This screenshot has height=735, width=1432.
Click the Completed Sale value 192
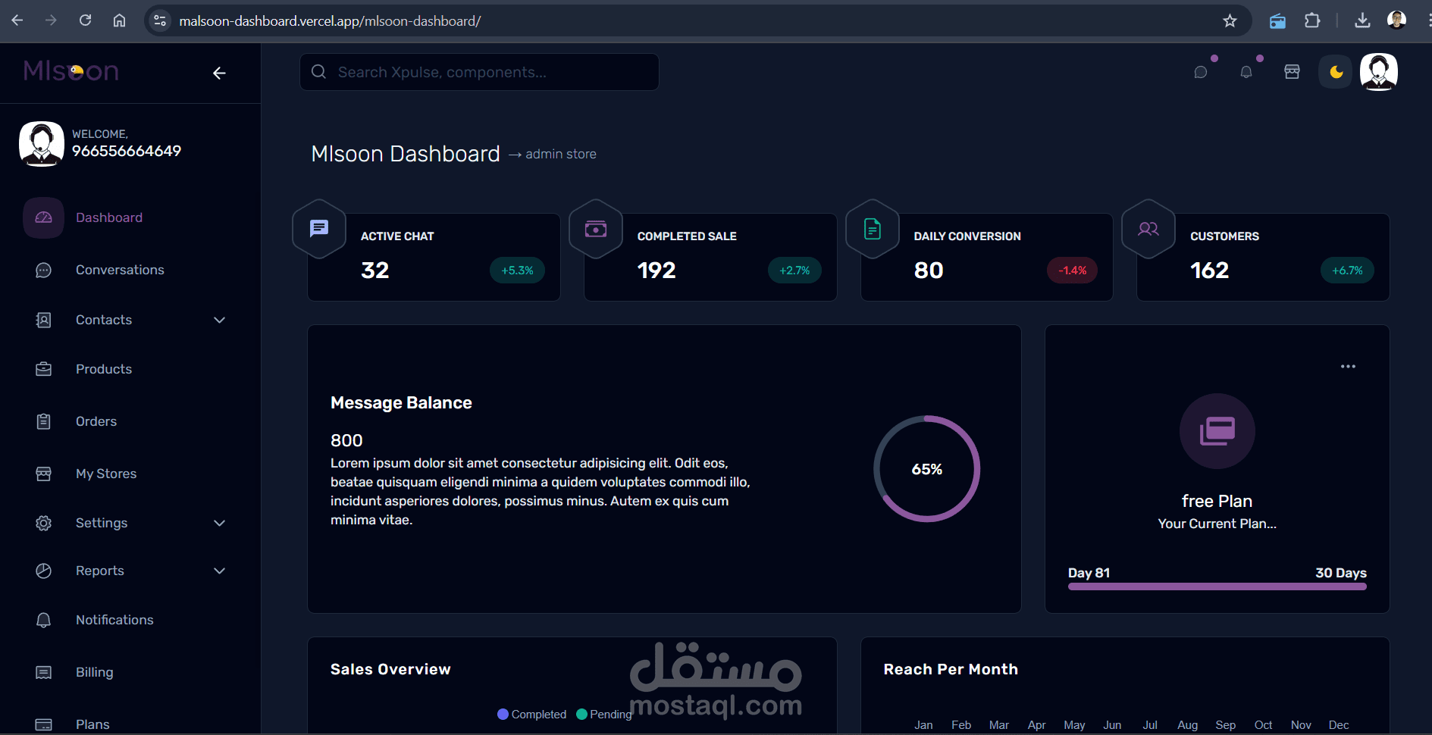(x=656, y=271)
